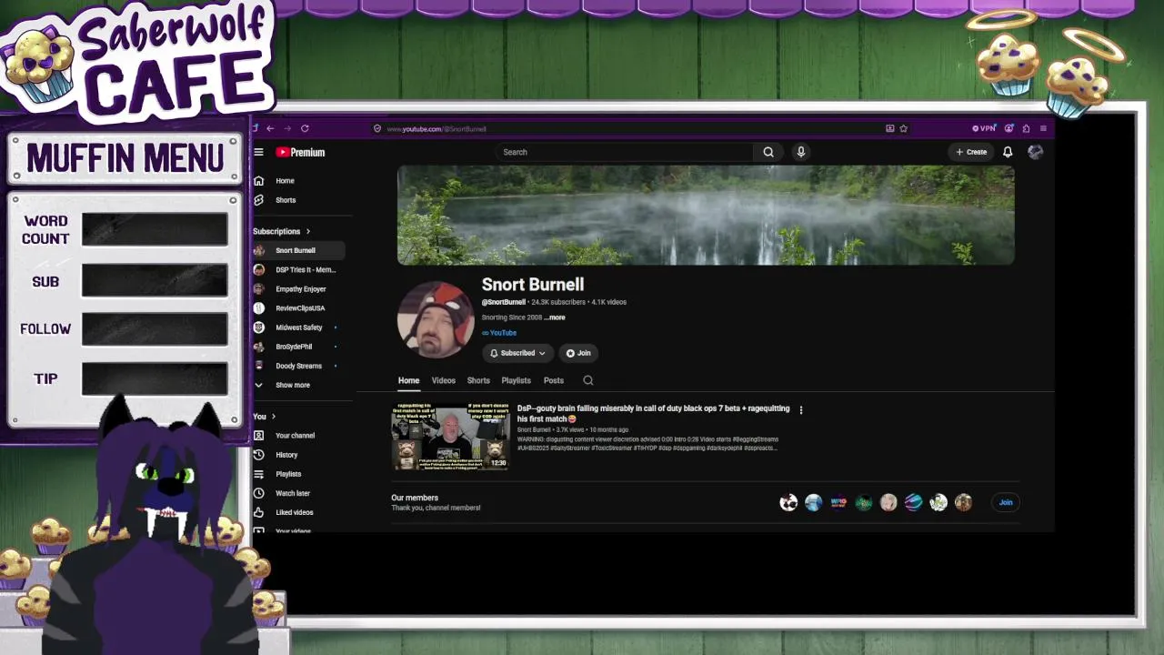Click the Home icon in the sidebar
1164x655 pixels.
point(259,180)
